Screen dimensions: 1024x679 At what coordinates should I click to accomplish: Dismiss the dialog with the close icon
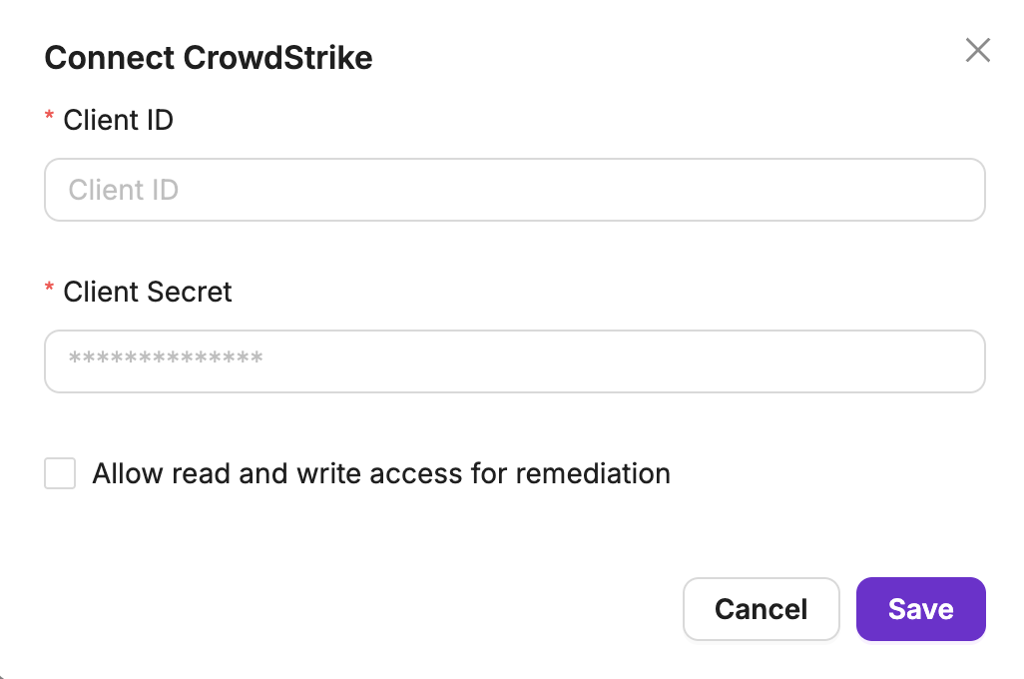click(977, 50)
